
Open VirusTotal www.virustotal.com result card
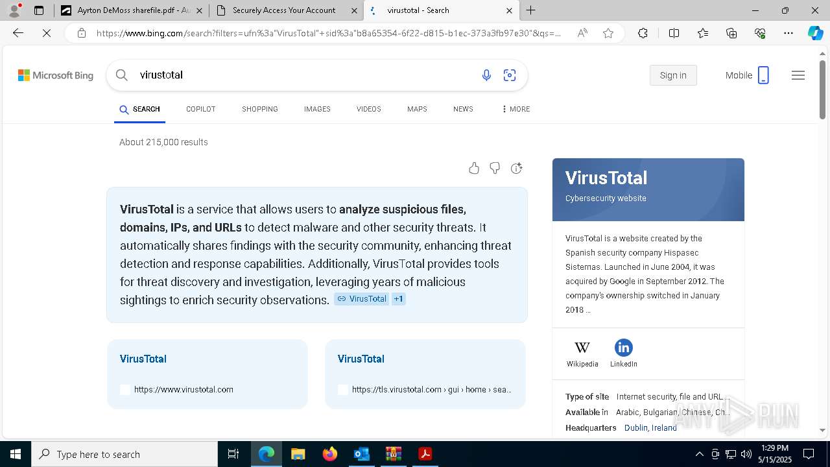pos(207,374)
